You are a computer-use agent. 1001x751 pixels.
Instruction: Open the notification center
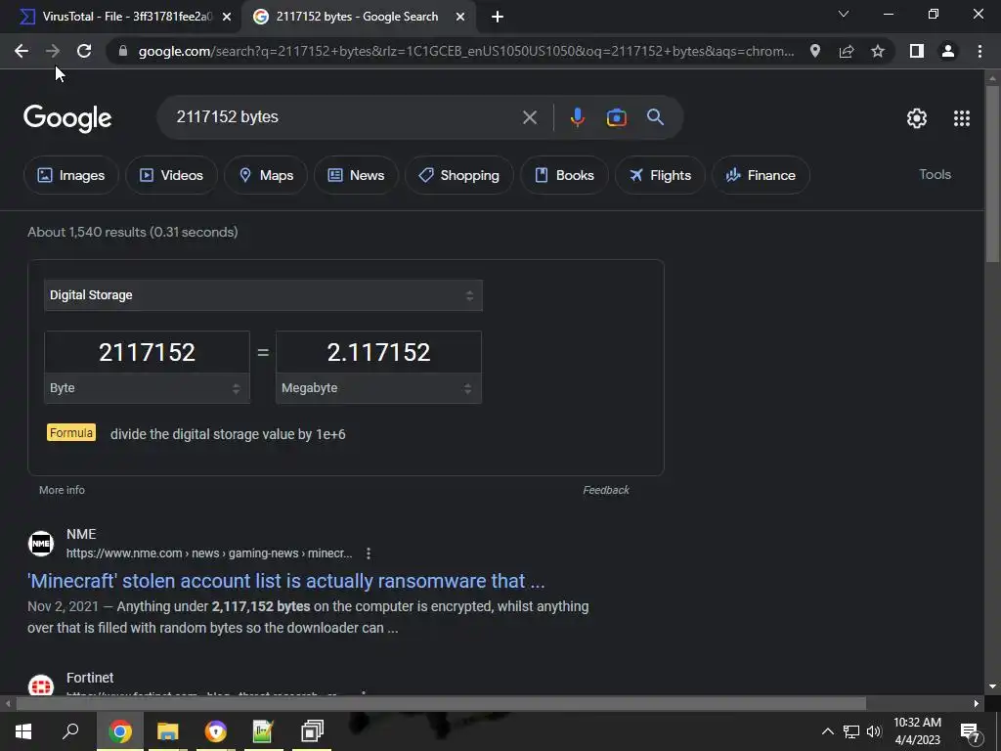click(971, 731)
